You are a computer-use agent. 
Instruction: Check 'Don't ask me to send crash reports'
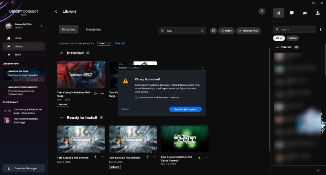pos(136,97)
